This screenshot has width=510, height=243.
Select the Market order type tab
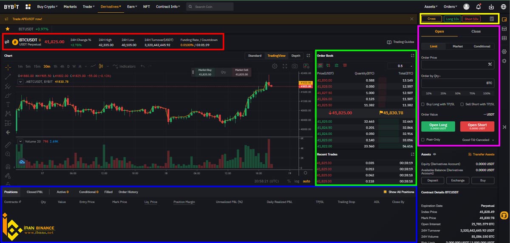[458, 46]
